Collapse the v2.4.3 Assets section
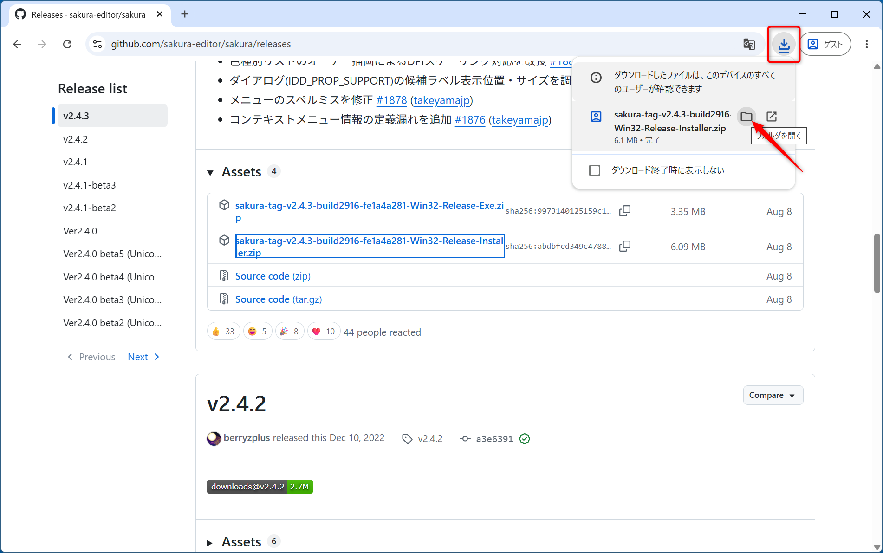883x553 pixels. pos(210,173)
